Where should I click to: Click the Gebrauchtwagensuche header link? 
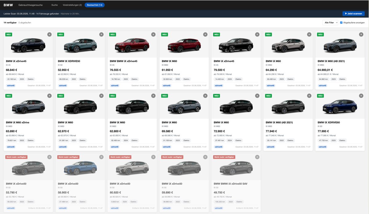(x=30, y=5)
